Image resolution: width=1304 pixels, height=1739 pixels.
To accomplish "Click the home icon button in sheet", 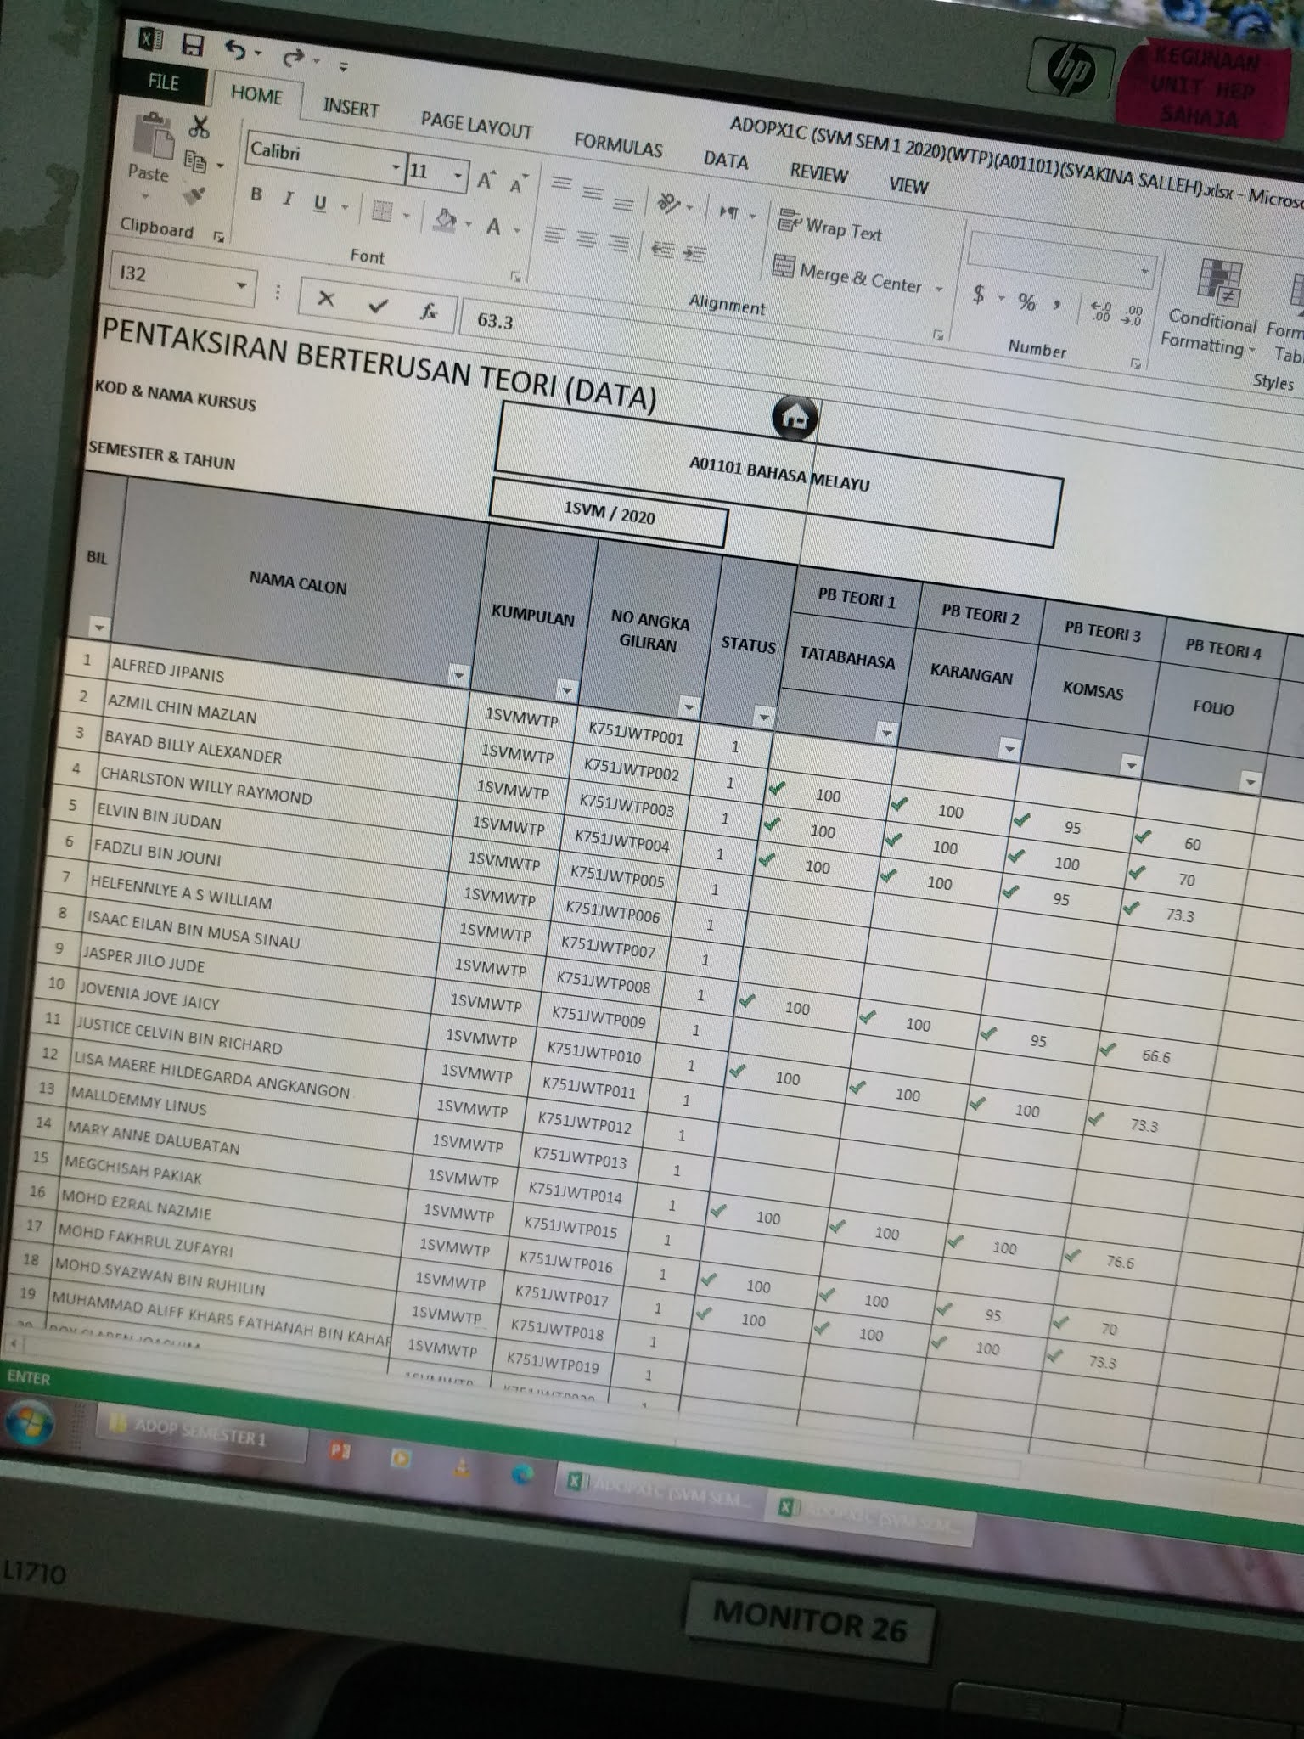I will pos(795,417).
